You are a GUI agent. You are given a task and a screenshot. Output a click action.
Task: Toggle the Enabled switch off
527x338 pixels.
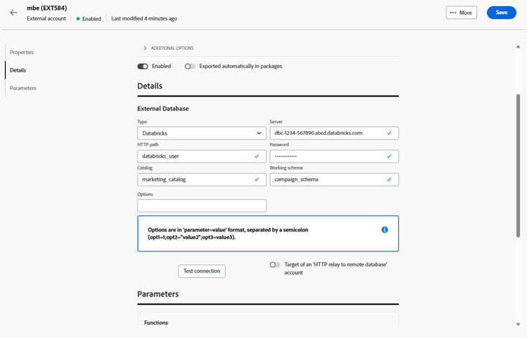(x=143, y=67)
